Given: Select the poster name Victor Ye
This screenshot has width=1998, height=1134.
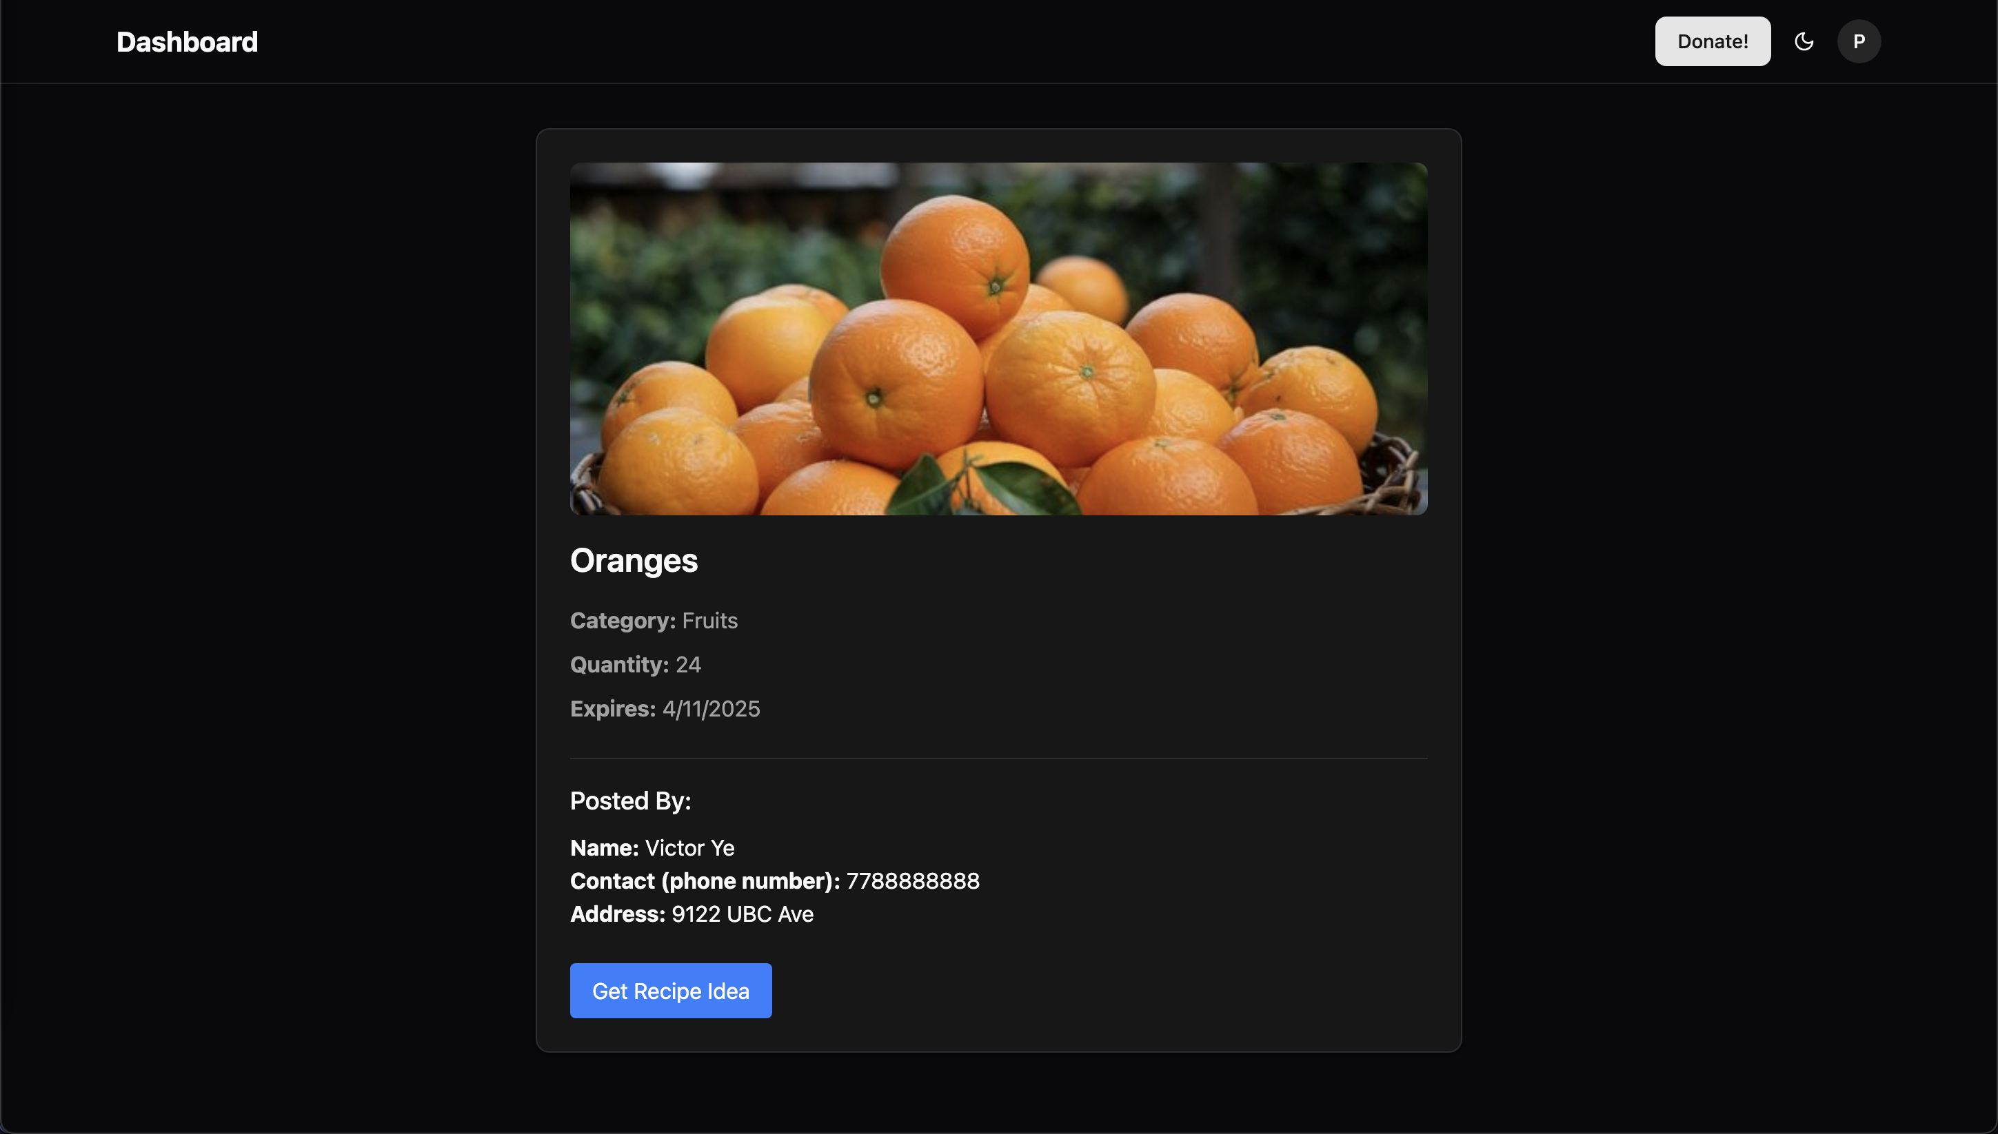Looking at the screenshot, I should (x=689, y=848).
